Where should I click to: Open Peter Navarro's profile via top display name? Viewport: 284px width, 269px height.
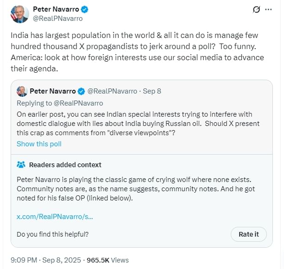click(56, 9)
